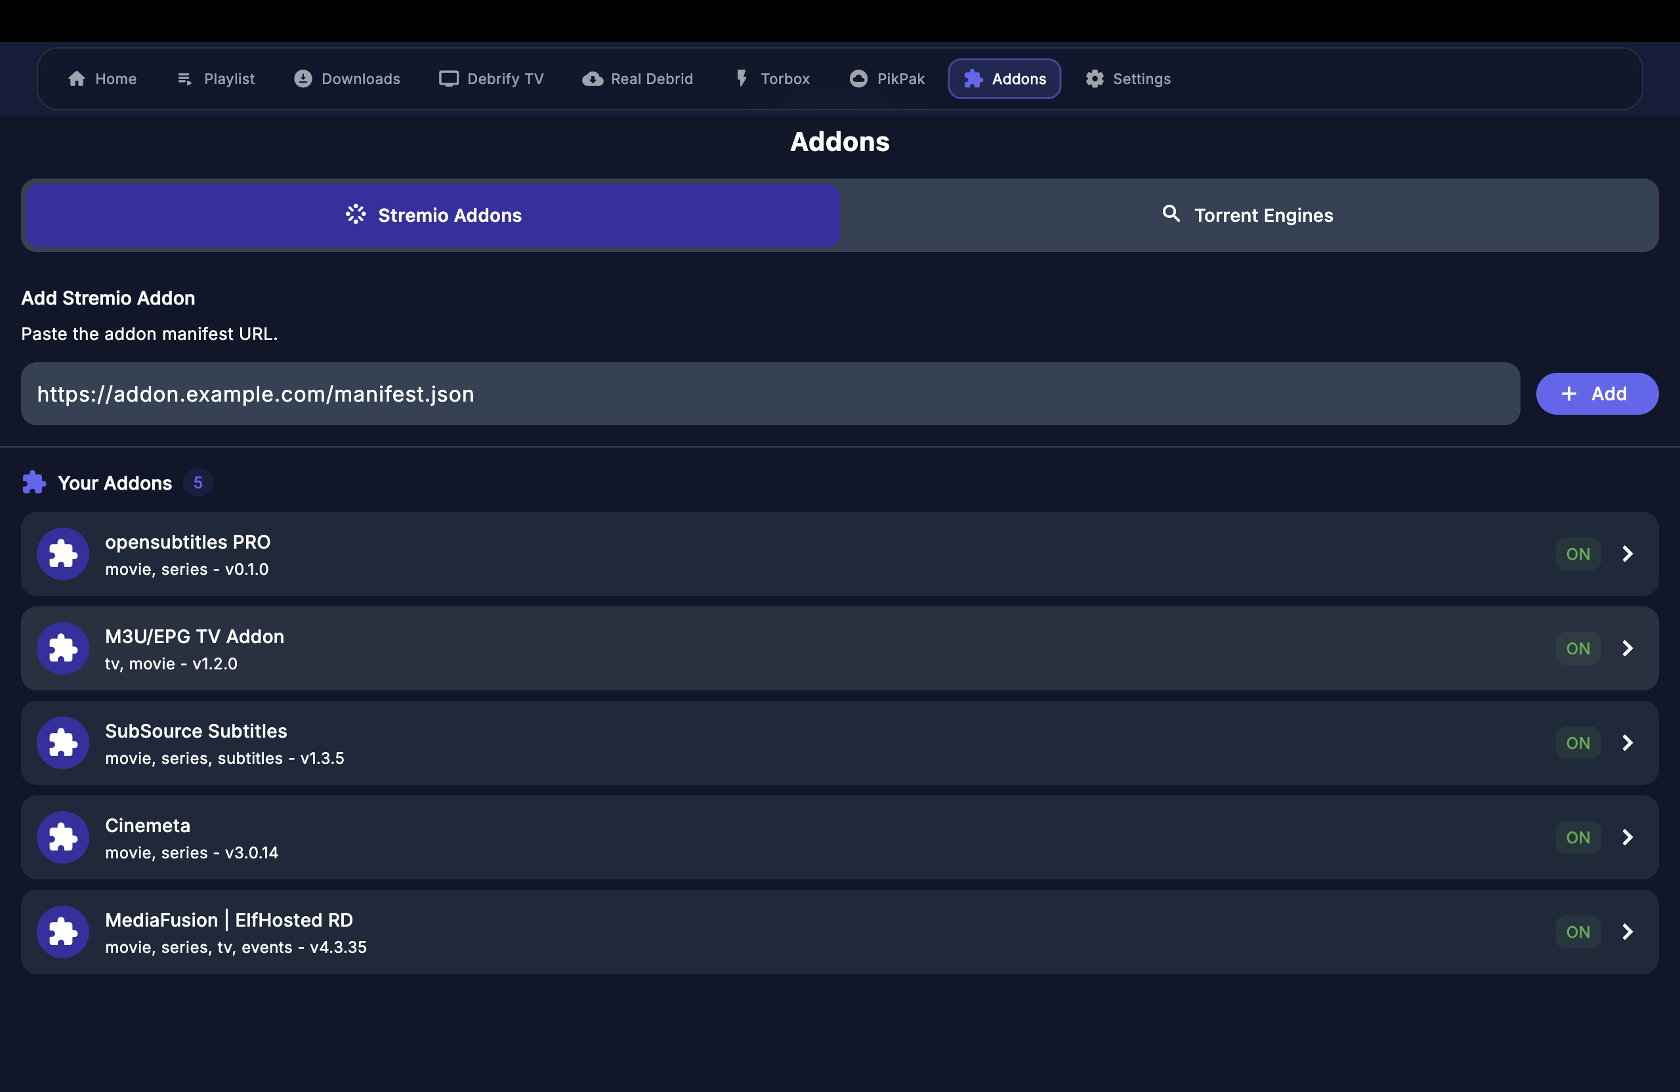
Task: Toggle opensubtitles PRO off
Action: pos(1578,553)
